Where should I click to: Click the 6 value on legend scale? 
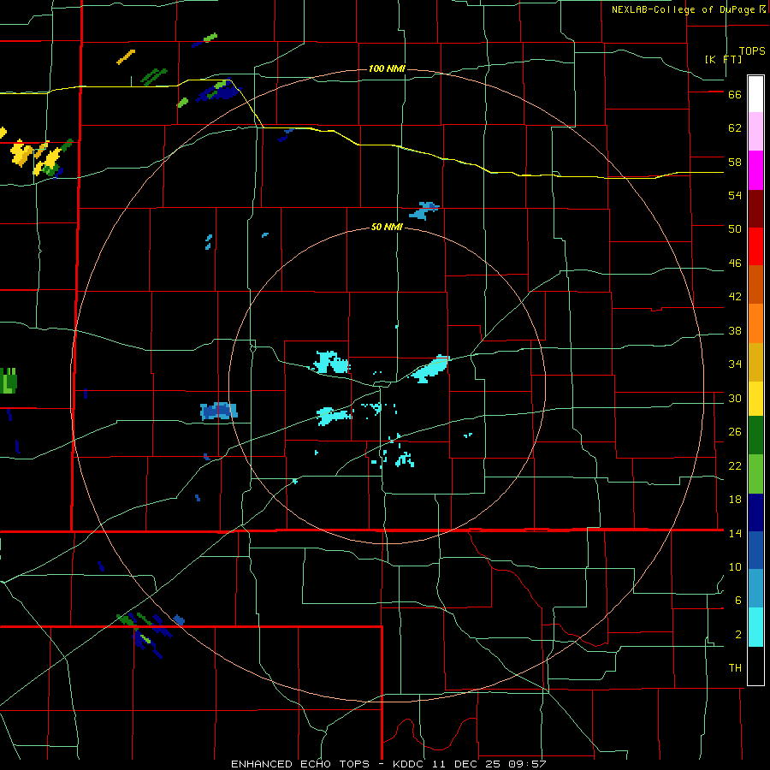(x=738, y=601)
